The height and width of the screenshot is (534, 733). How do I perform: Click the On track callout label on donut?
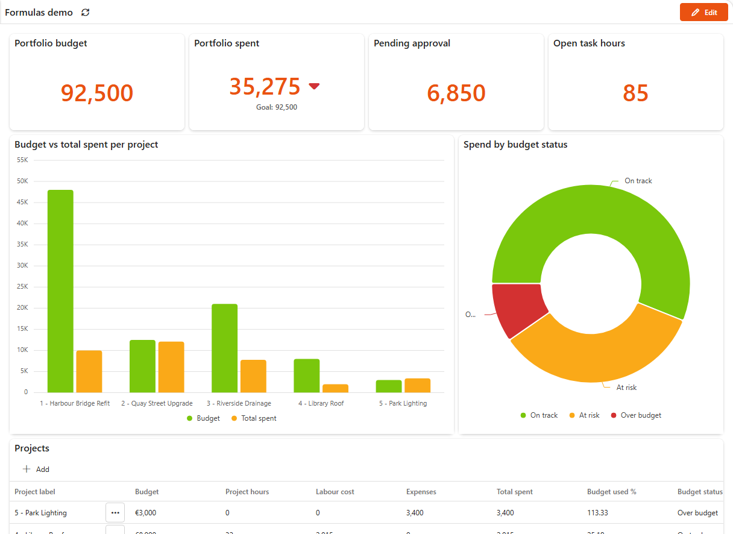638,181
